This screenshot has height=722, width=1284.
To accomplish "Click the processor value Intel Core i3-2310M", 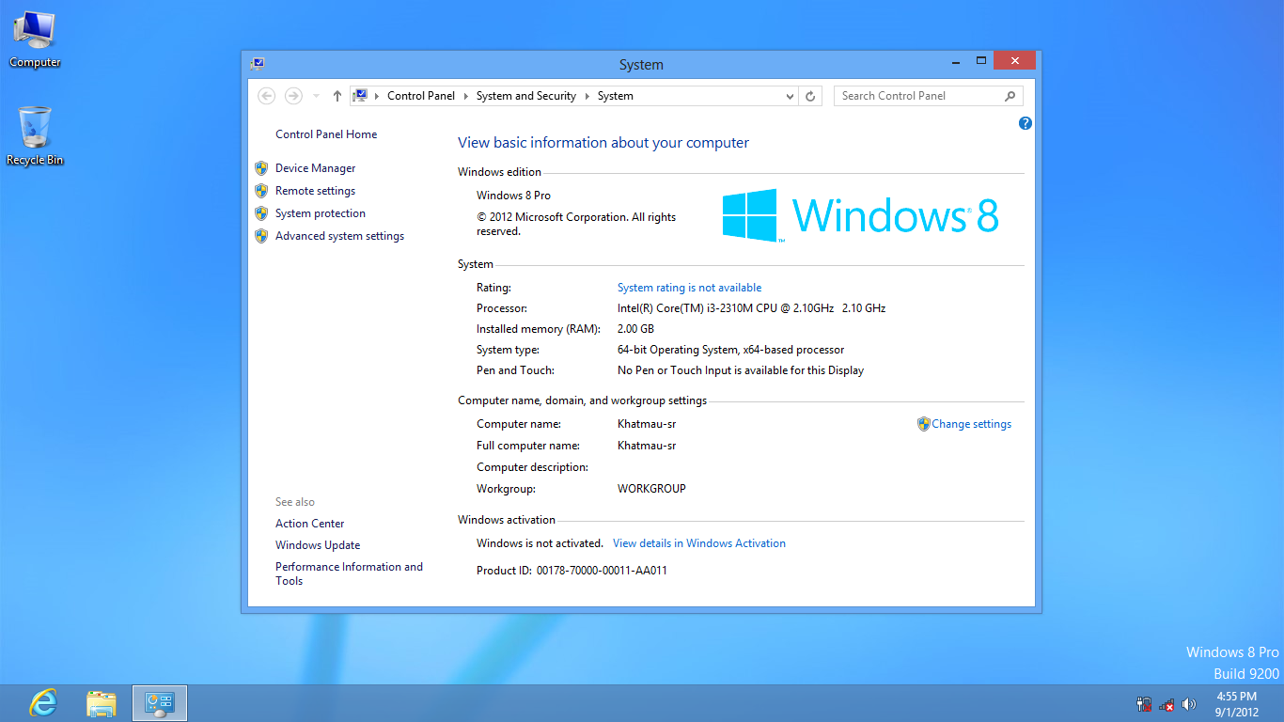I will pos(751,308).
